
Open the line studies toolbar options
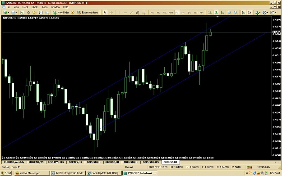143,13
